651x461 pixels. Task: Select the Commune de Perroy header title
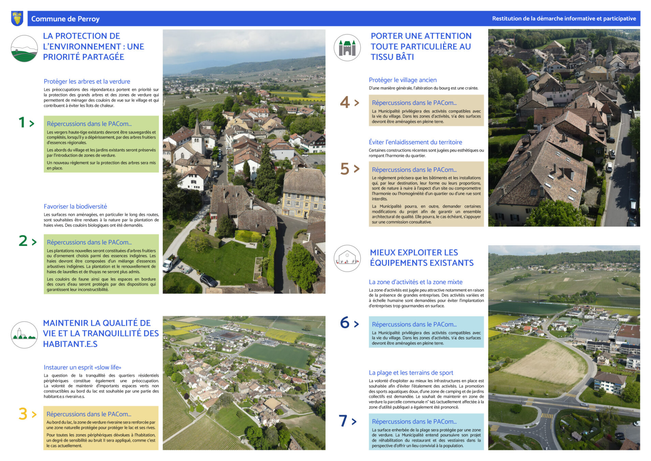point(65,19)
